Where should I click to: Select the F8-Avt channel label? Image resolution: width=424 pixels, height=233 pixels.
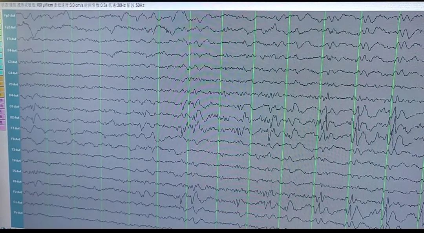click(x=15, y=139)
